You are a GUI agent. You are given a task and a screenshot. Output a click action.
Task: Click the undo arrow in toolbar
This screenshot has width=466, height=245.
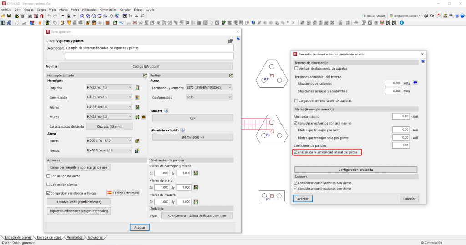(49, 16)
